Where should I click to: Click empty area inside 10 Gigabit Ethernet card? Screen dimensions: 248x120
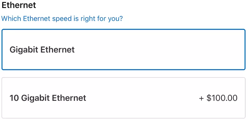tap(142, 98)
